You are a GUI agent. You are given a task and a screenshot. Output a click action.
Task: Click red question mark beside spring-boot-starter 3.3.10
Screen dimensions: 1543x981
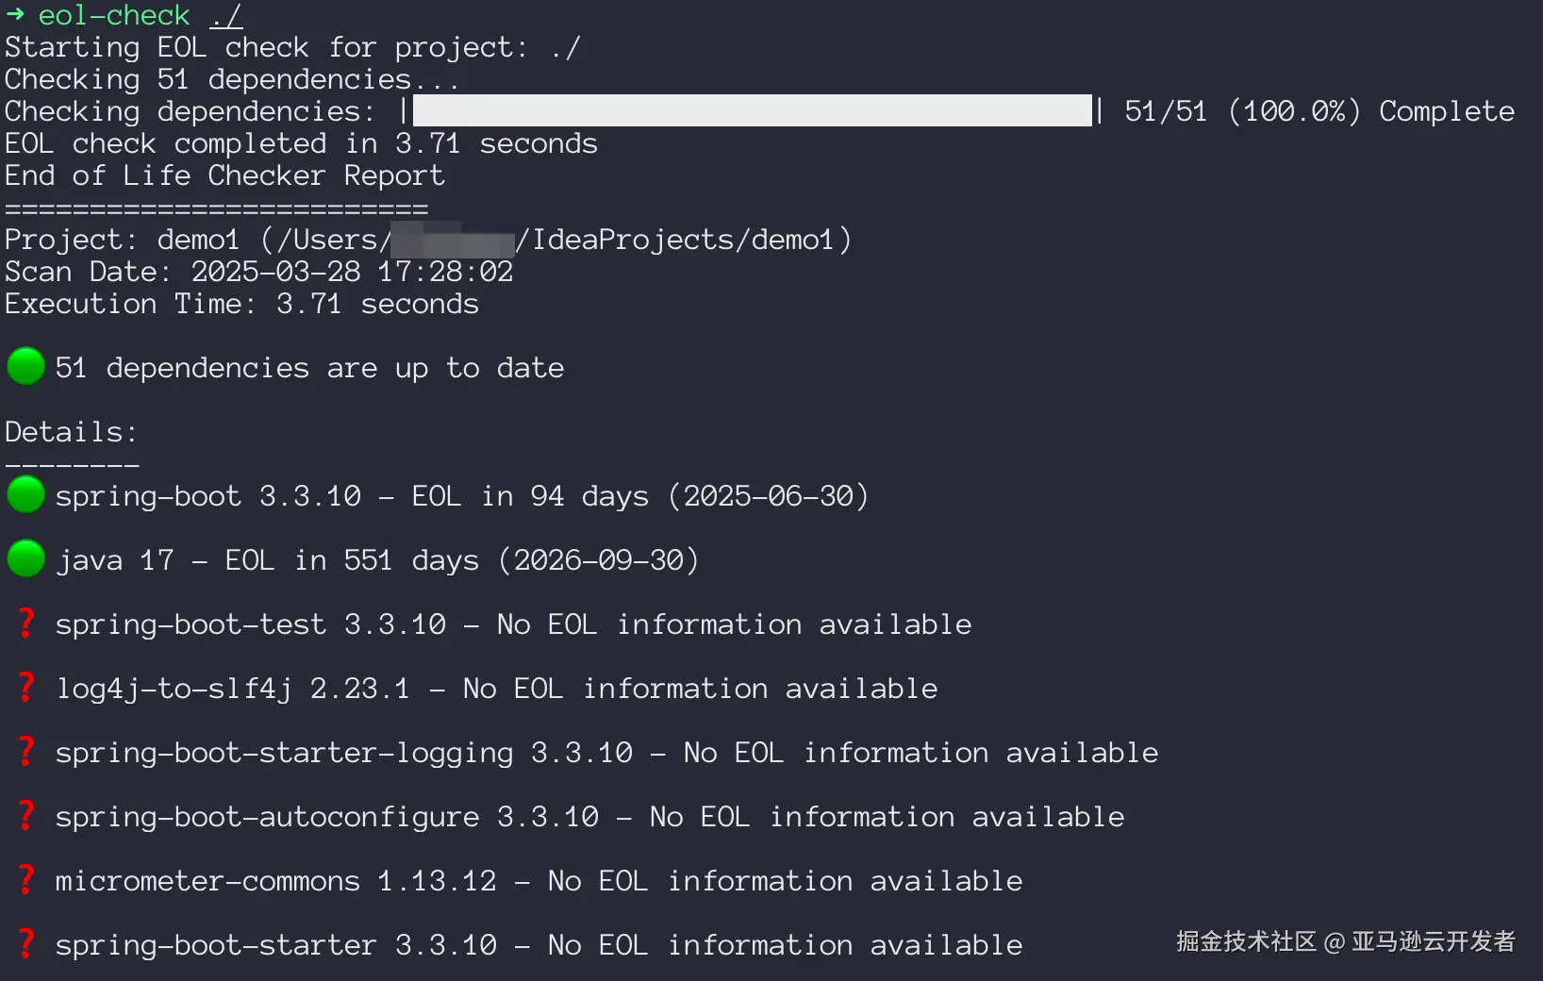click(26, 943)
